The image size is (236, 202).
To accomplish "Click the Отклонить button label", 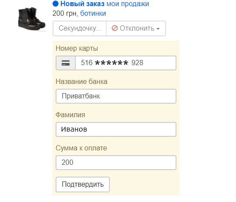I will (x=137, y=28).
